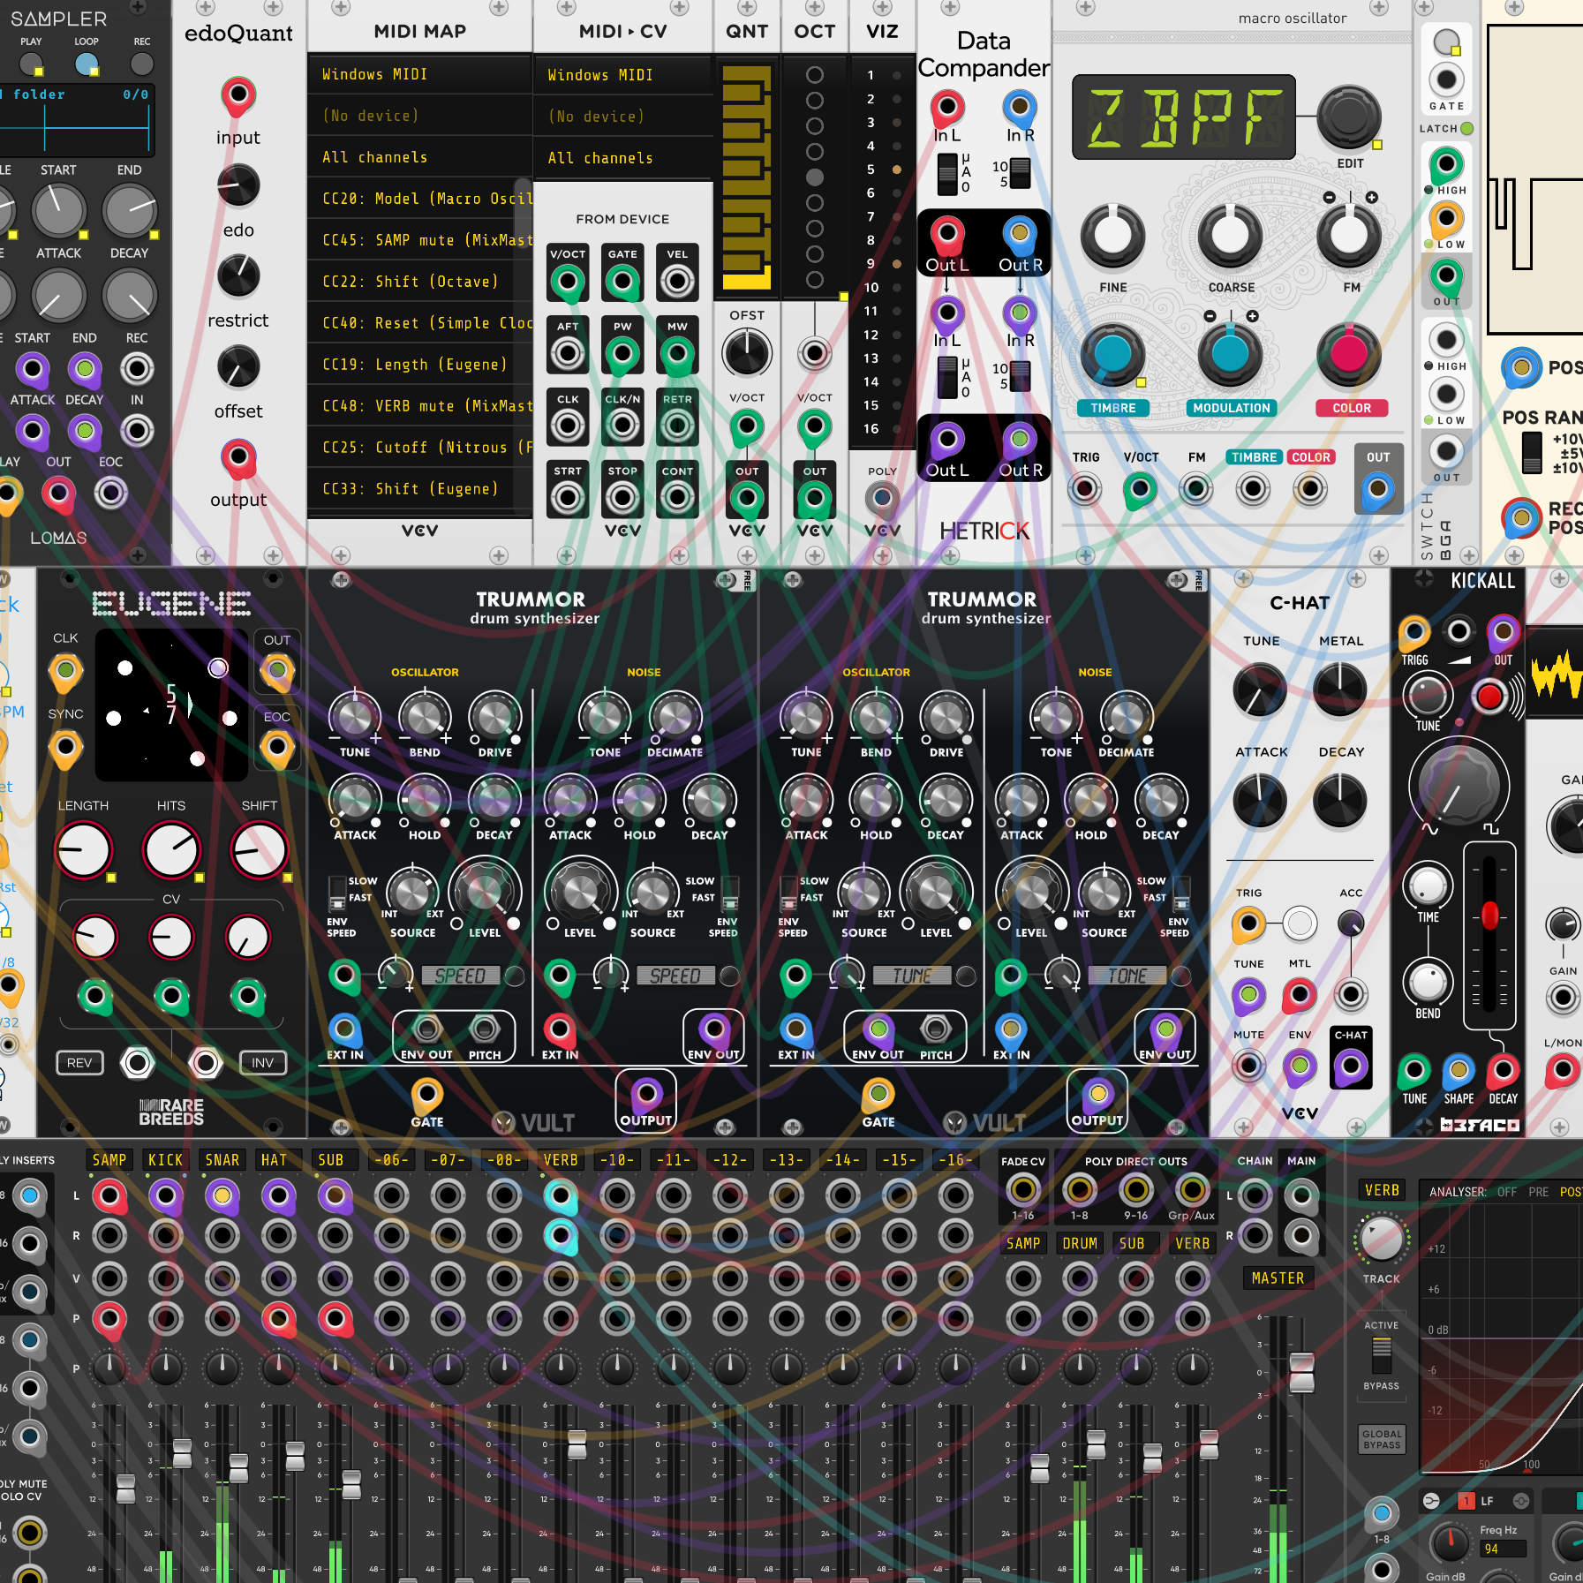Open the Sampler folder display
The height and width of the screenshot is (1583, 1583).
[x=78, y=121]
